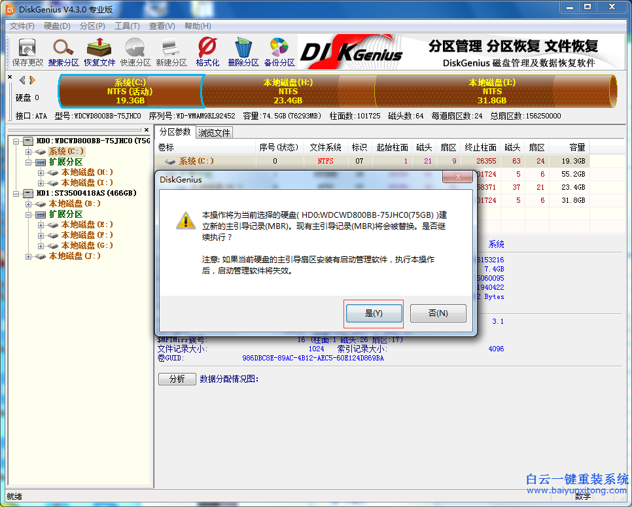Launch 快速分区 from the toolbar
632x507 pixels.
pyautogui.click(x=135, y=51)
